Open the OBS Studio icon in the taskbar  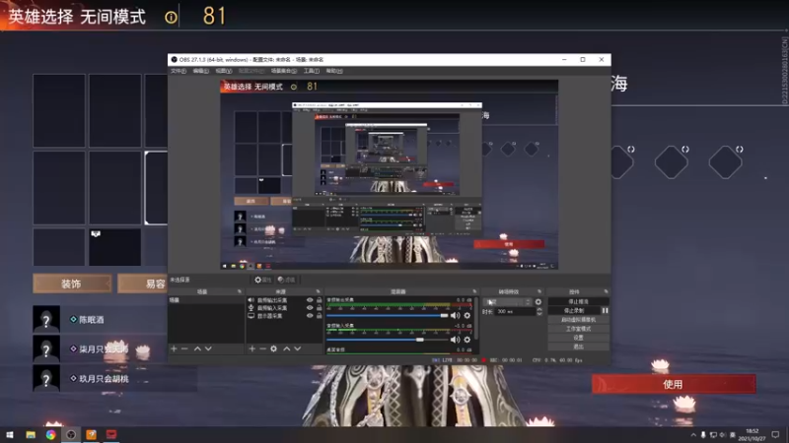coord(71,434)
